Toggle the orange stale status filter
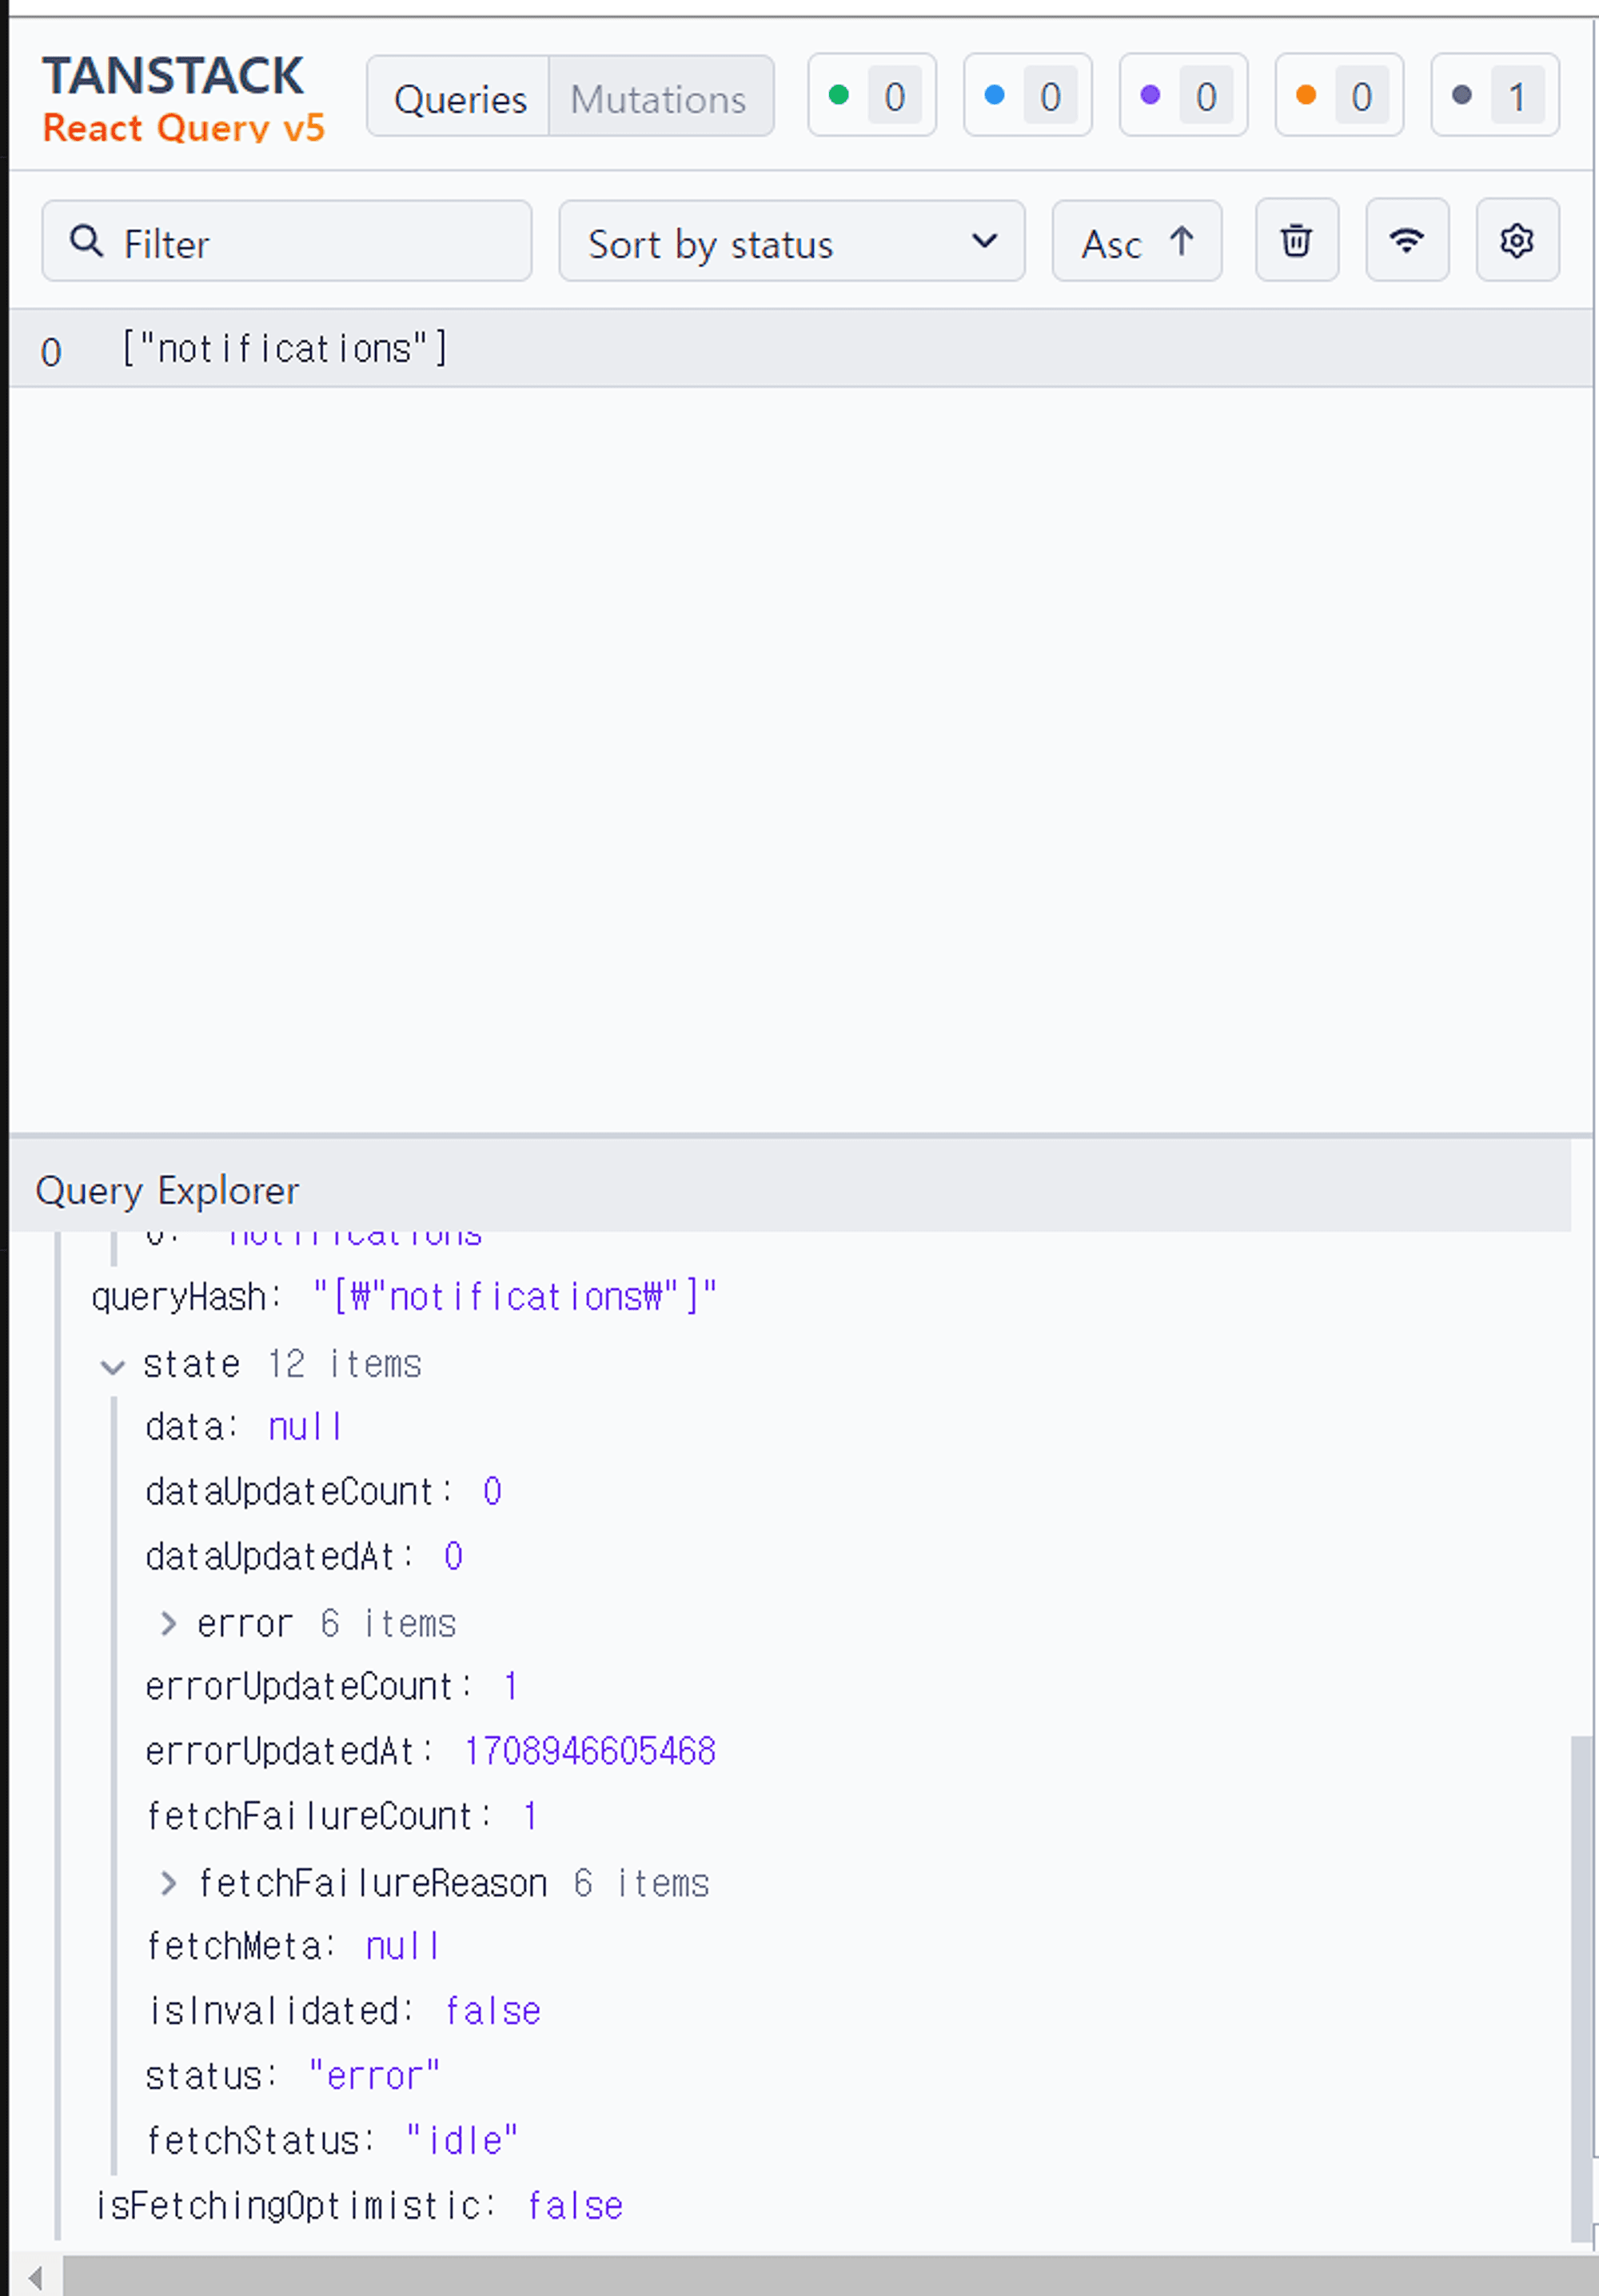The height and width of the screenshot is (2296, 1599). pos(1340,96)
